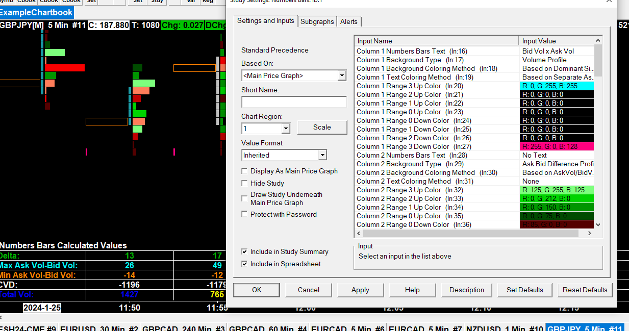629x331 pixels.
Task: Select the 'Based on Separate As..' input value
Action: tap(556, 77)
